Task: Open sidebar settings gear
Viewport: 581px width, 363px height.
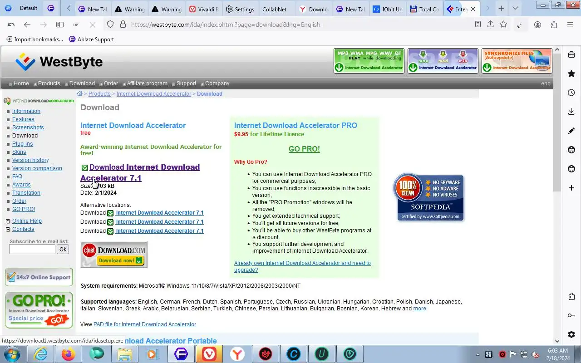Action: point(571,334)
